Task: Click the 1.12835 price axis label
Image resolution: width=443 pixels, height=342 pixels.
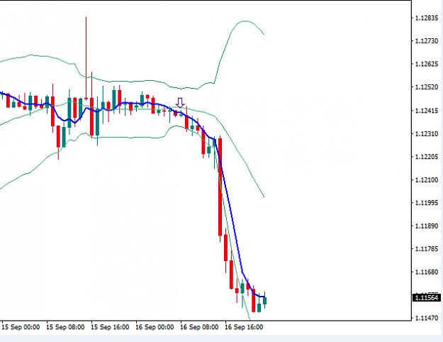Action: (x=426, y=18)
